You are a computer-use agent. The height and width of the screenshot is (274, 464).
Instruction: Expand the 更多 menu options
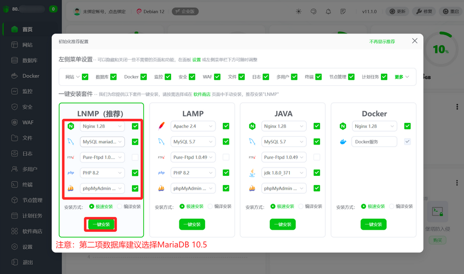[402, 77]
